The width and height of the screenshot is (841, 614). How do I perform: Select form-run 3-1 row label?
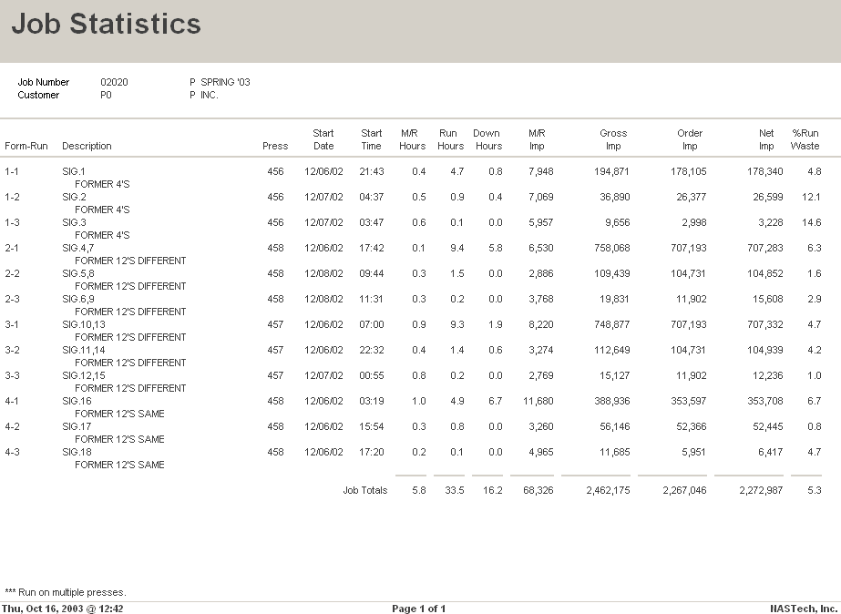click(x=12, y=324)
